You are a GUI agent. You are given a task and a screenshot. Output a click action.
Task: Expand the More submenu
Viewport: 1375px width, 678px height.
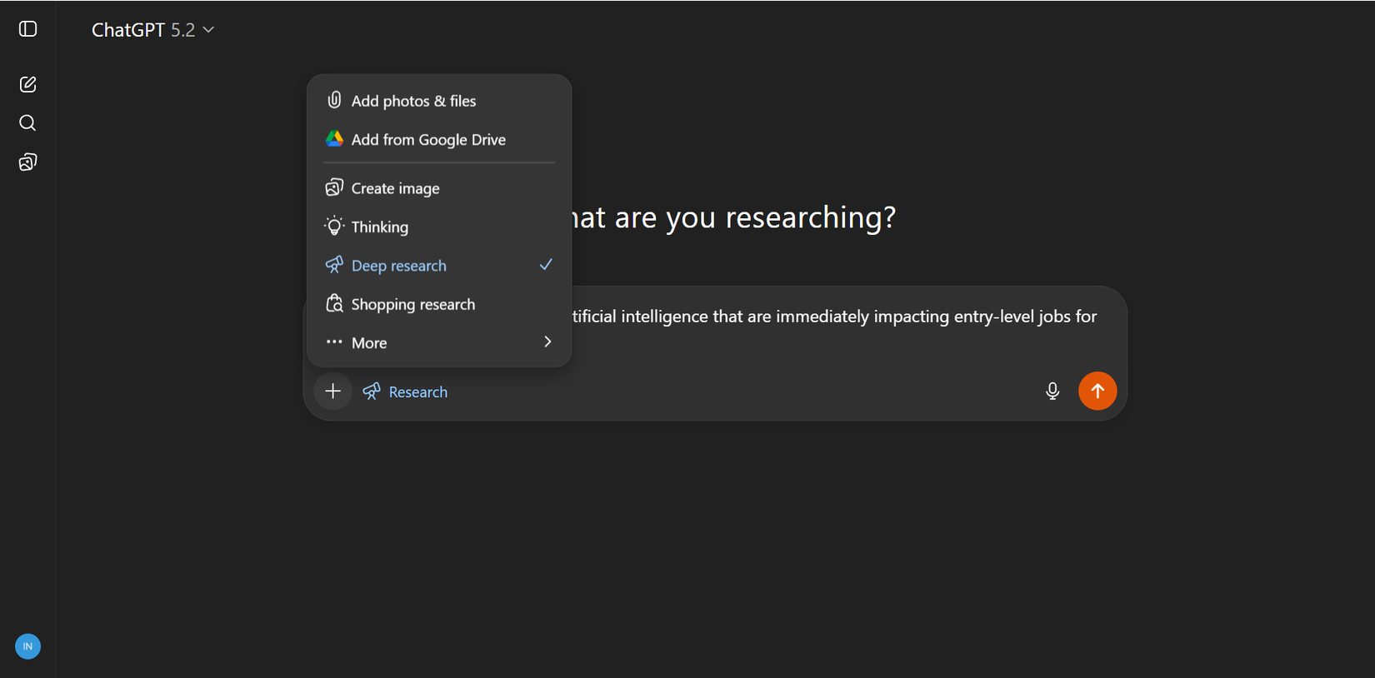click(439, 342)
